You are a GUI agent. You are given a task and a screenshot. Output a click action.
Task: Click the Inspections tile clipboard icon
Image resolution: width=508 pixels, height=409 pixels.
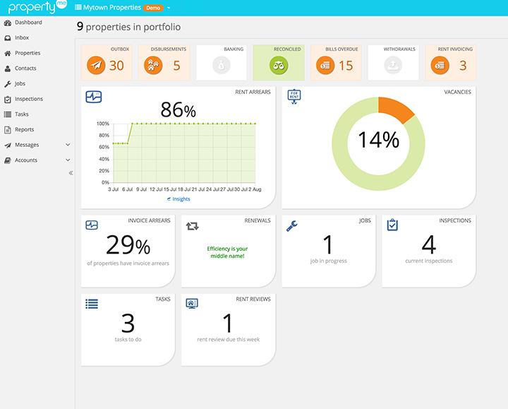[x=392, y=225]
